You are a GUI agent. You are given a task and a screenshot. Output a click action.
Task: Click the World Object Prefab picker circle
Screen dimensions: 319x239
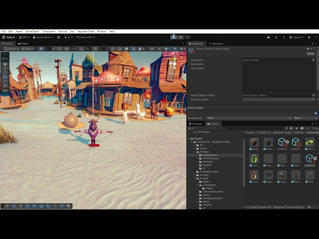pyautogui.click(x=314, y=95)
